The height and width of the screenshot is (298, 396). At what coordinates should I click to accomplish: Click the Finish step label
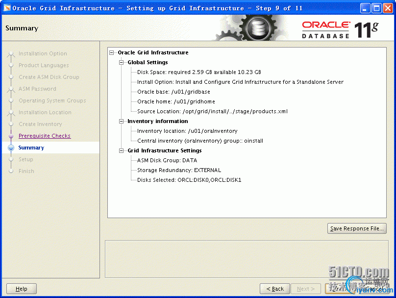click(26, 171)
